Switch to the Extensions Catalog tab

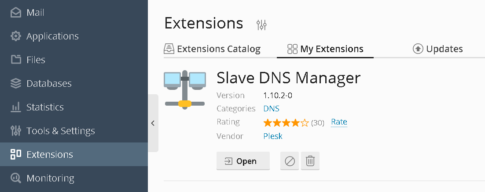tap(212, 49)
